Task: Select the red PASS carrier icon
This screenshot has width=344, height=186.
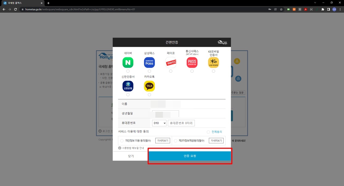Action: point(192,62)
